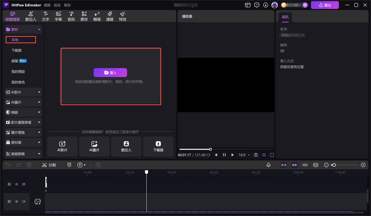The height and width of the screenshot is (216, 371).
Task: Click the 匯出 export button
Action: (325, 5)
